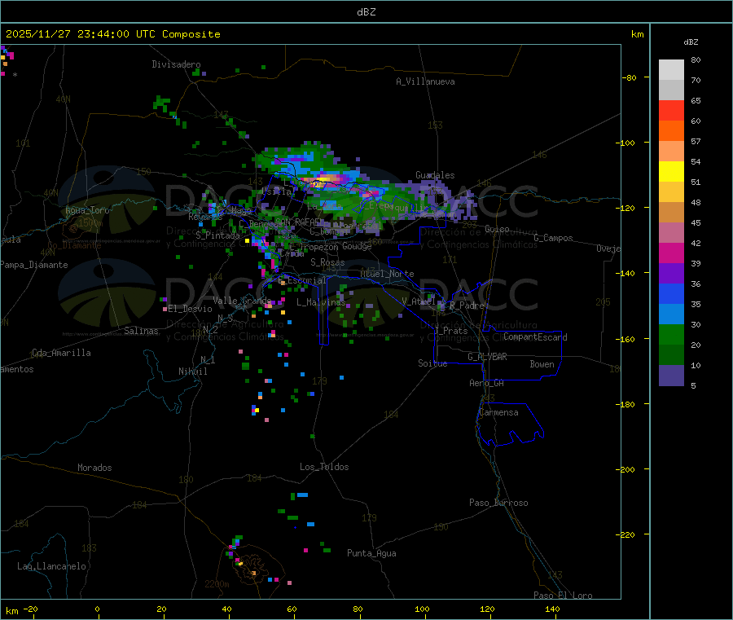This screenshot has height=620, width=733.
Task: Click the Divisadero map label
Action: click(176, 64)
